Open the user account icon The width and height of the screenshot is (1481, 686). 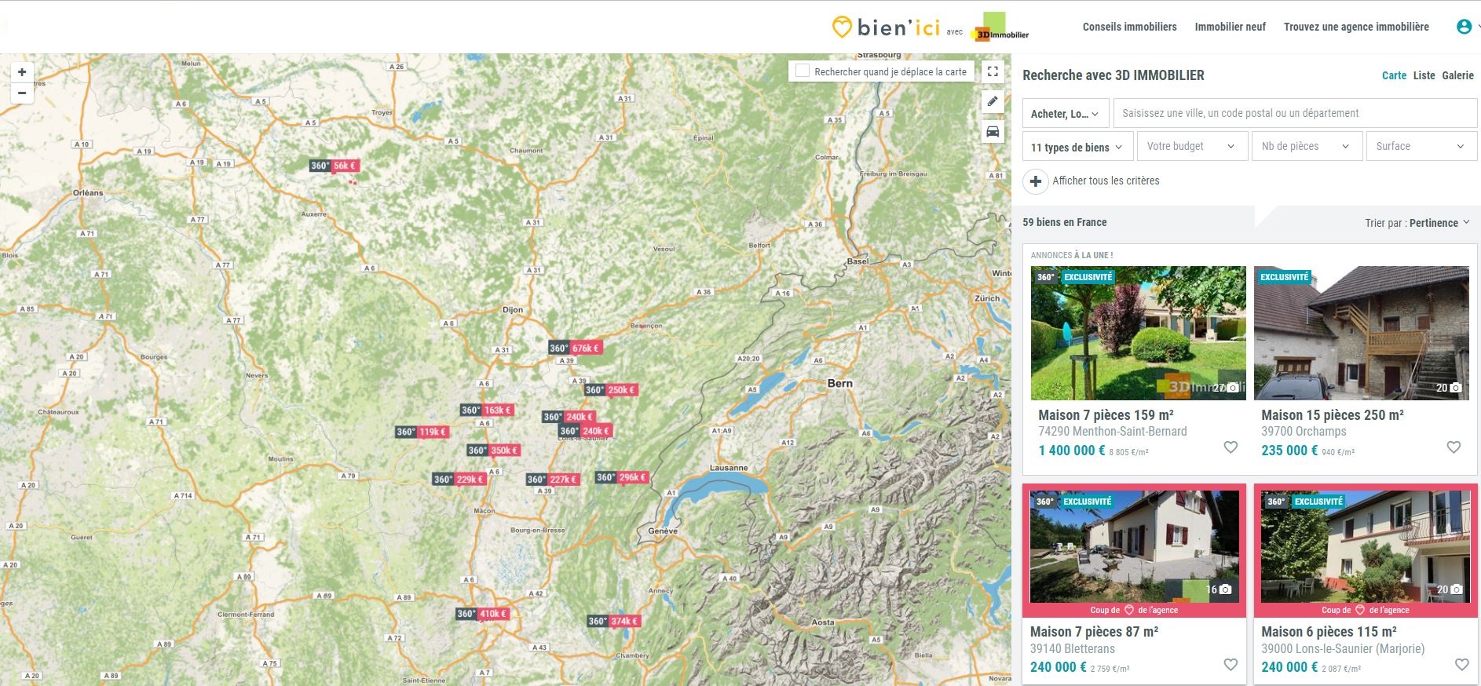[x=1464, y=27]
